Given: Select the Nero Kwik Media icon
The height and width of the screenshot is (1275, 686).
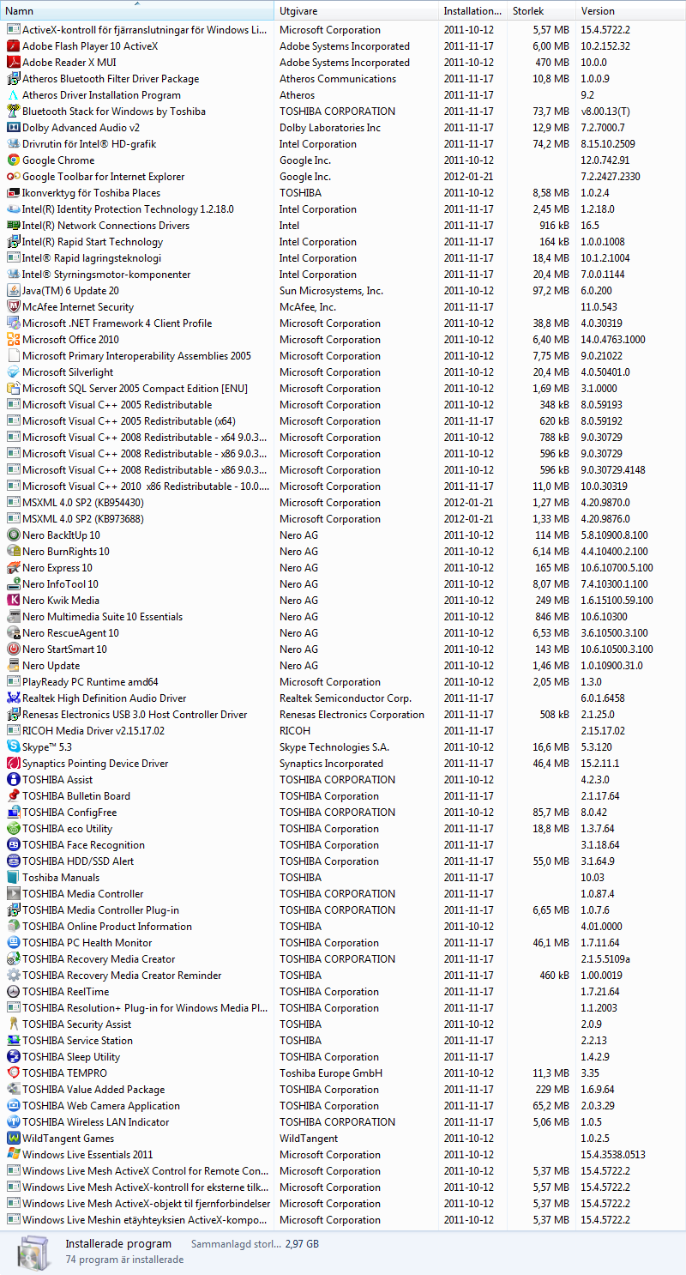Looking at the screenshot, I should (x=14, y=601).
